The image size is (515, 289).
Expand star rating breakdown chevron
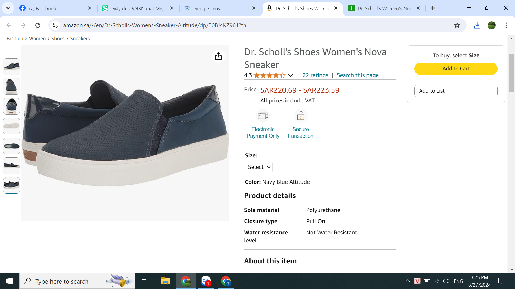pos(290,75)
